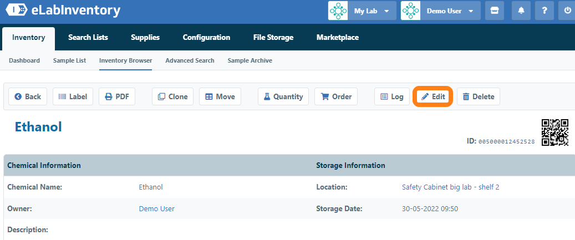Export sample as PDF
The image size is (575, 240).
click(117, 96)
